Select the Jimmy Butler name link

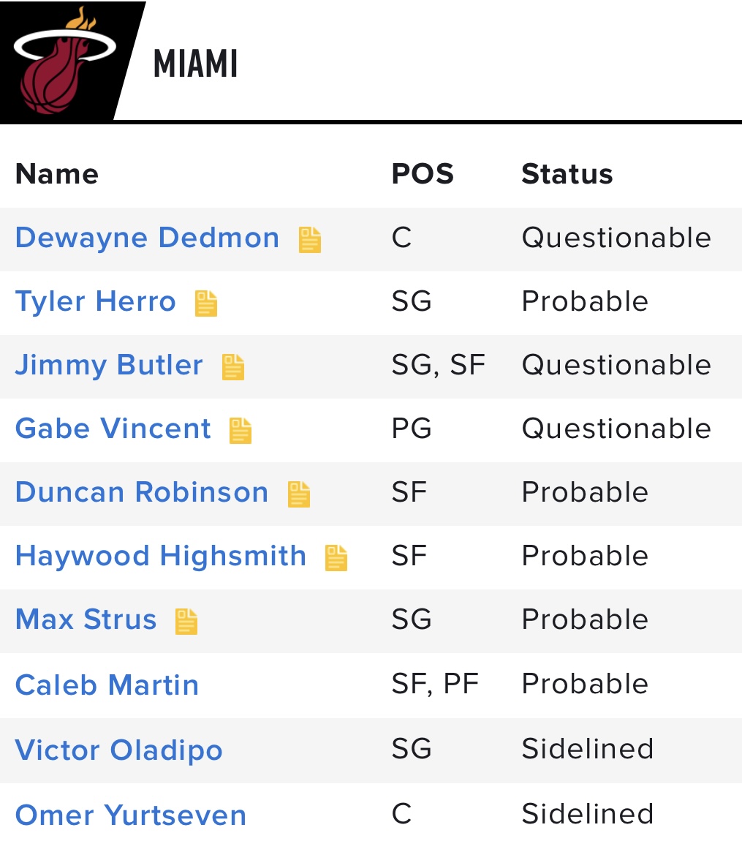click(x=109, y=365)
